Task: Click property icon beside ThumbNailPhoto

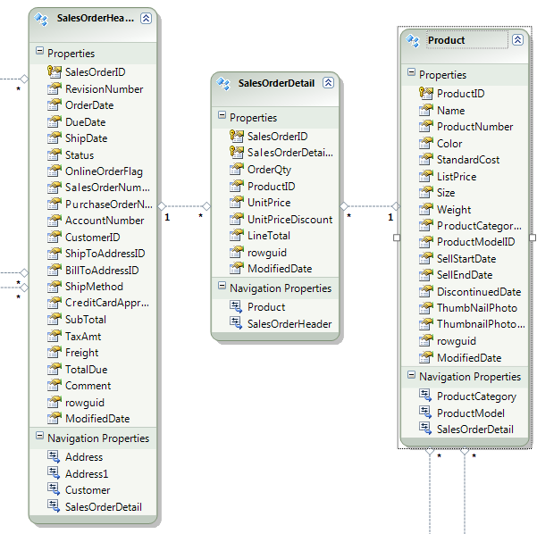Action: point(425,308)
